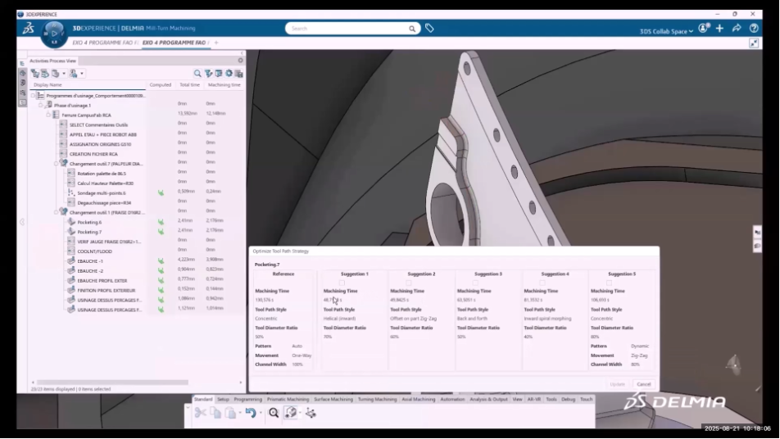Switch to the Setup tab
Image resolution: width=780 pixels, height=439 pixels.
point(224,399)
